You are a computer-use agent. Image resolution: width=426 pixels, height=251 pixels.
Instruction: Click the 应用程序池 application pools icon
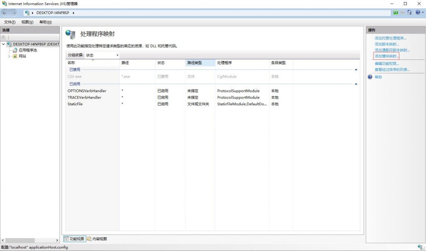(15, 50)
